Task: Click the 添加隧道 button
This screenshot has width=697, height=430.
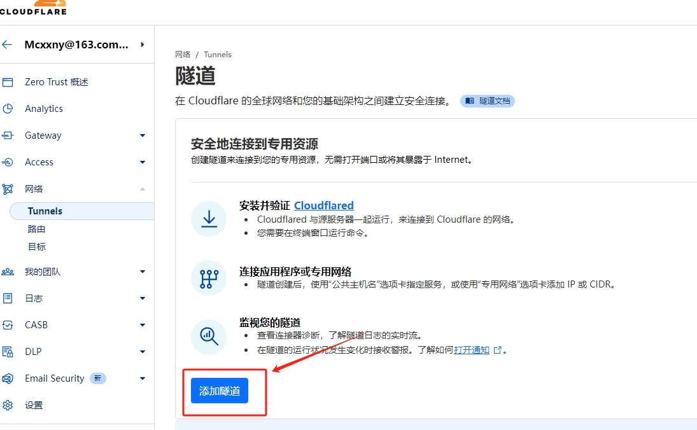Action: [x=220, y=391]
